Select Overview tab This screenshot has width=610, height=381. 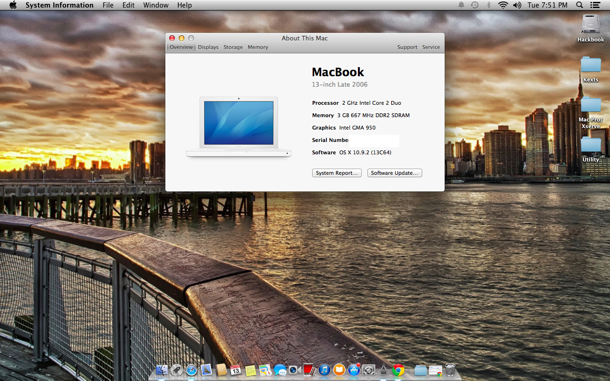coord(181,47)
